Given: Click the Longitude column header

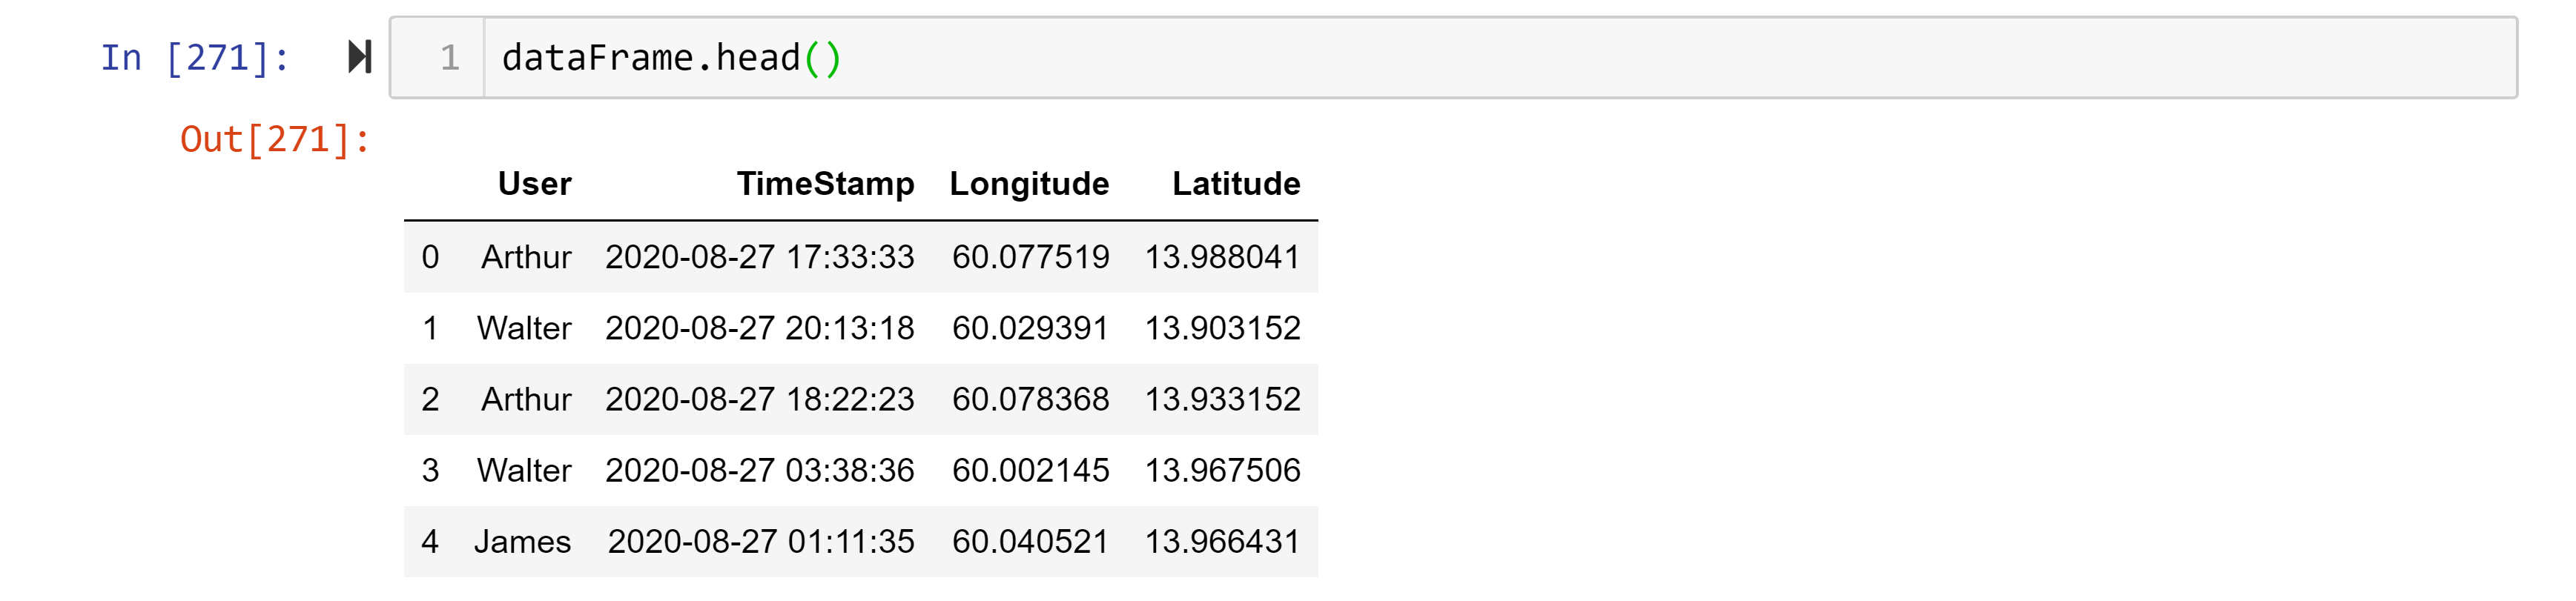Looking at the screenshot, I should click(x=1029, y=184).
